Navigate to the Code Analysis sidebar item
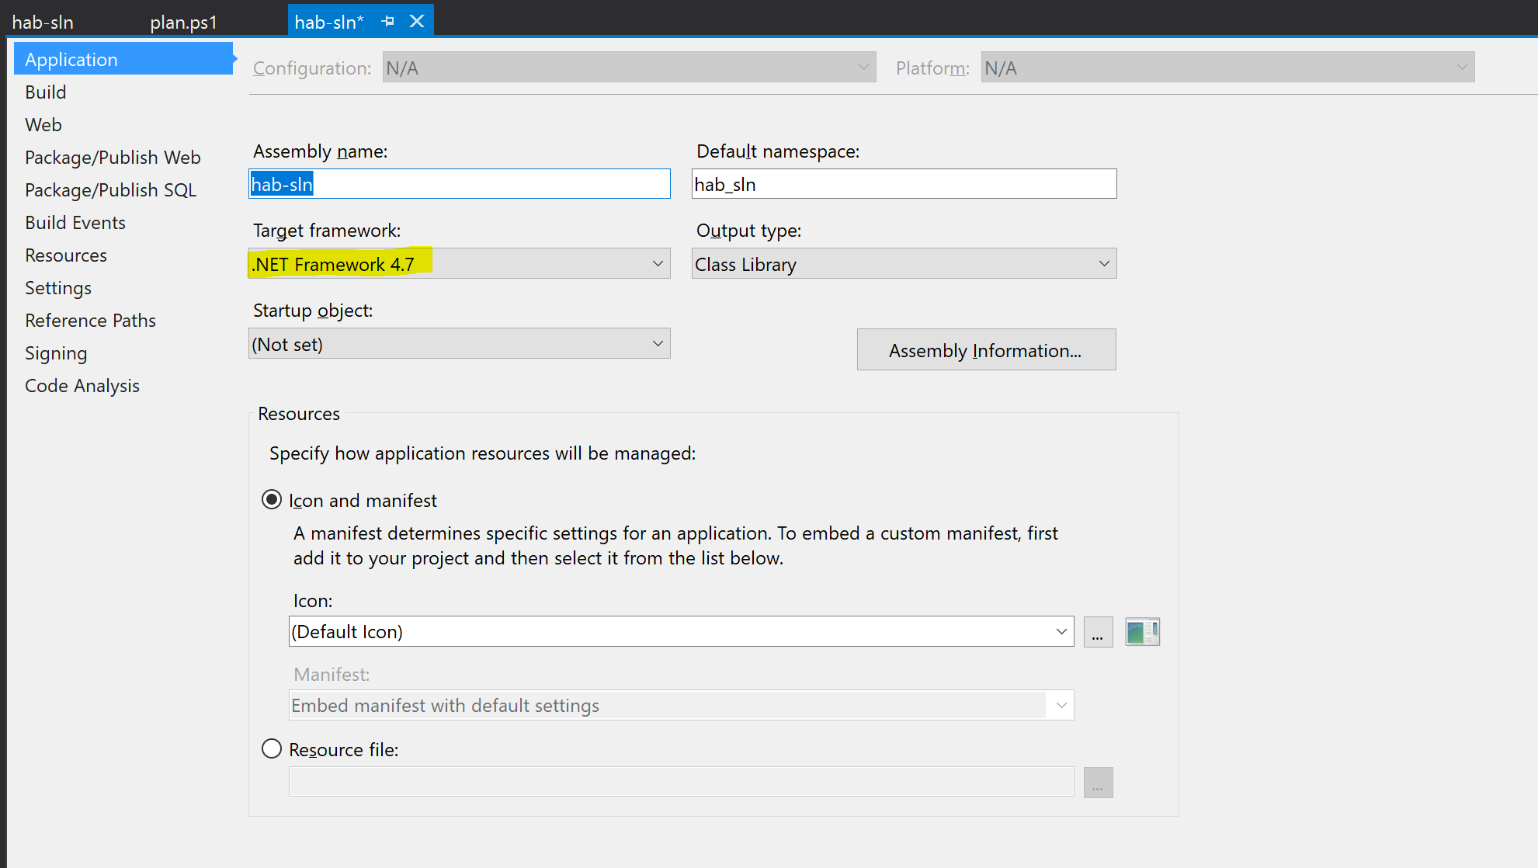The width and height of the screenshot is (1538, 868). point(82,385)
